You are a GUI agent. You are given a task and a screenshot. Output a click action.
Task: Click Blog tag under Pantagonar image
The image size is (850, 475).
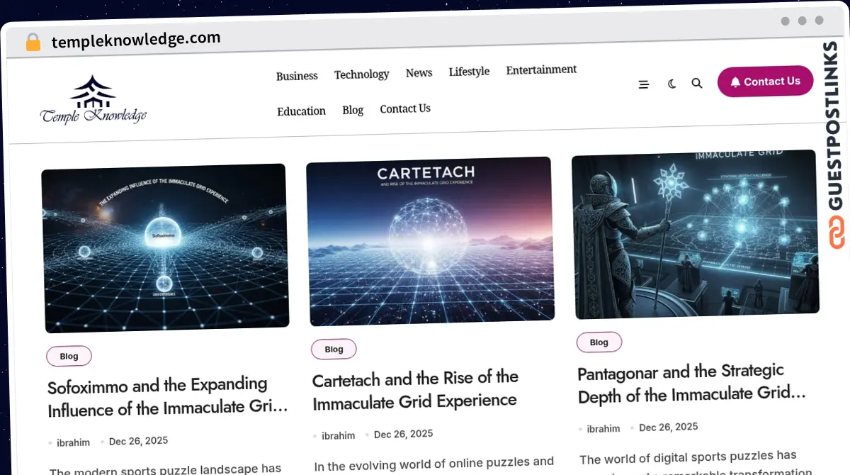click(x=599, y=342)
